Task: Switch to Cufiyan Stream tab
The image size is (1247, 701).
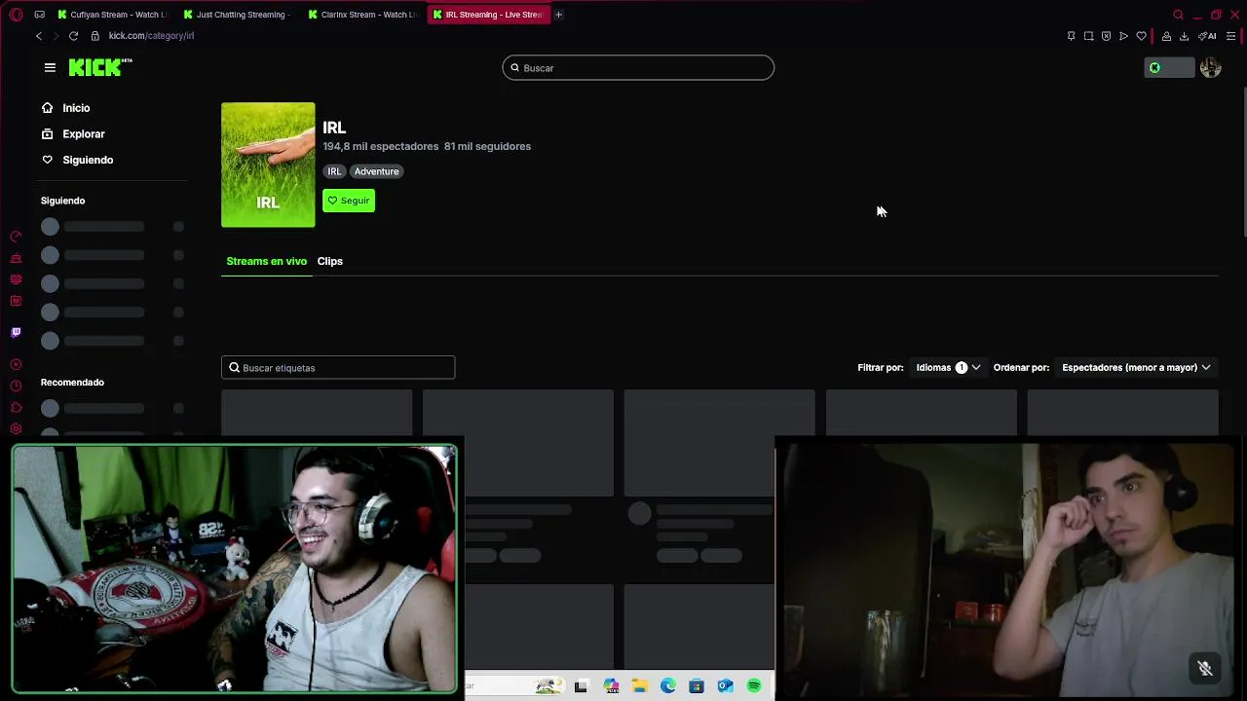Action: point(112,15)
